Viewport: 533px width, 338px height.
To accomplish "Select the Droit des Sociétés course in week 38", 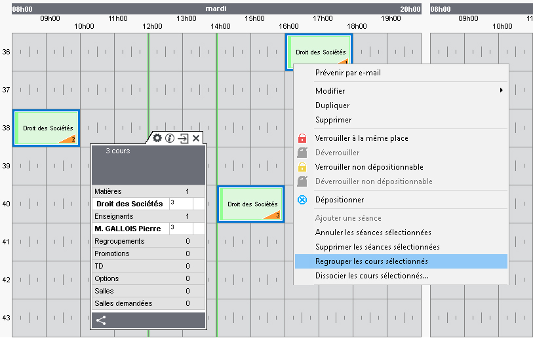I will coord(47,128).
